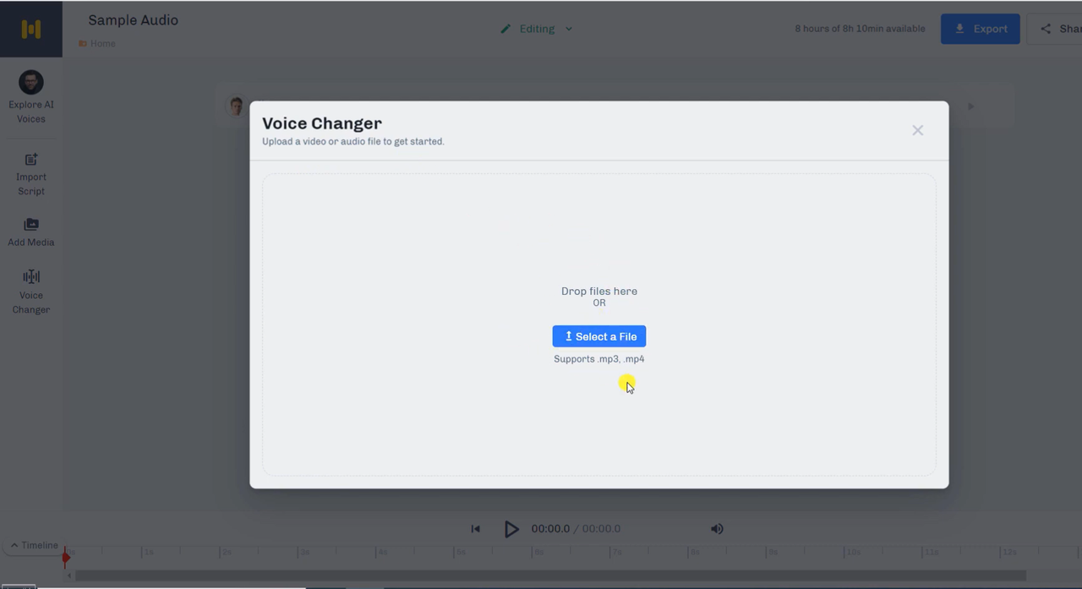Screen dimensions: 1082x589
Task: Click the block play arrow behind dialog
Action: point(970,106)
